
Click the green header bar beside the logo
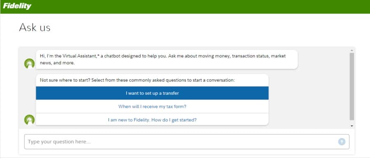coord(201,7)
